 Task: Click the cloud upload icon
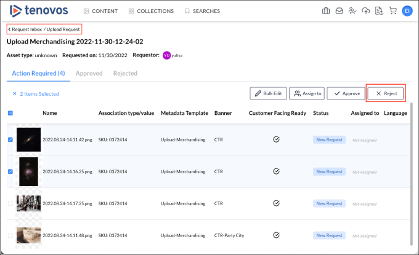366,11
